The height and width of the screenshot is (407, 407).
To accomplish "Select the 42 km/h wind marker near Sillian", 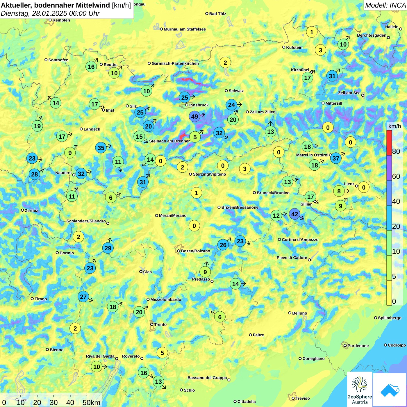I will coord(294,214).
